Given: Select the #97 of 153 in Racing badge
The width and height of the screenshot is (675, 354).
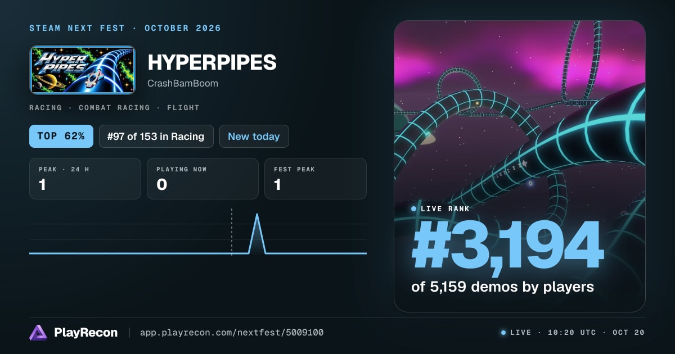Looking at the screenshot, I should 156,137.
